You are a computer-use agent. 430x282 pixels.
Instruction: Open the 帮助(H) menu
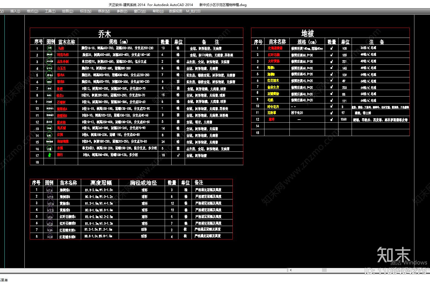[x=158, y=11]
